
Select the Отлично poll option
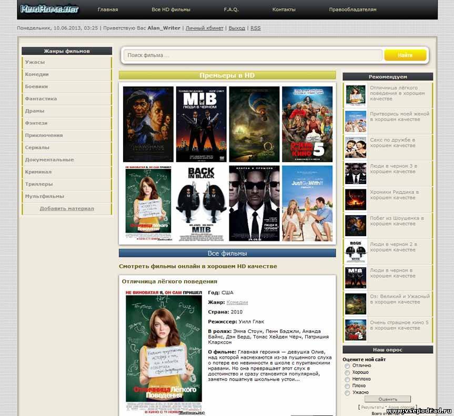(x=347, y=366)
